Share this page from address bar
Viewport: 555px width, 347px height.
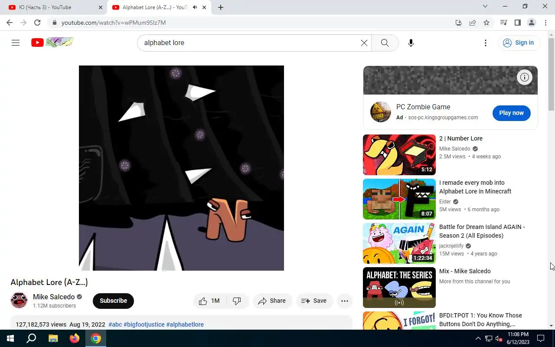[x=473, y=23]
